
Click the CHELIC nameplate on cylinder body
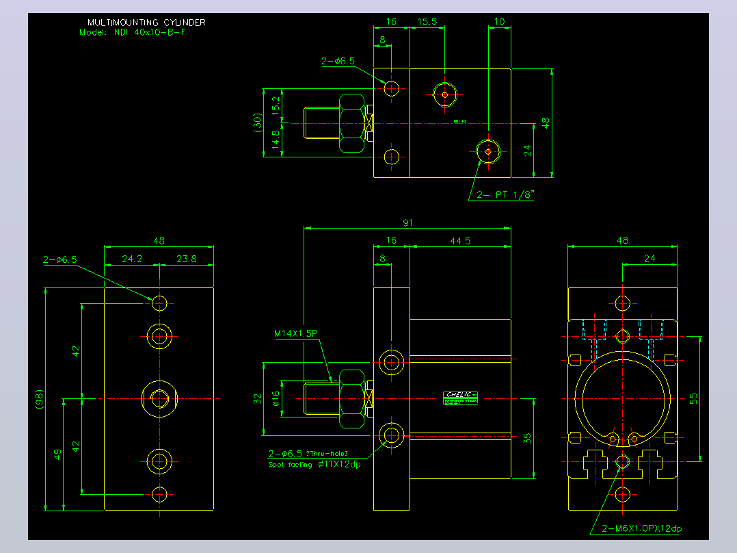point(461,398)
